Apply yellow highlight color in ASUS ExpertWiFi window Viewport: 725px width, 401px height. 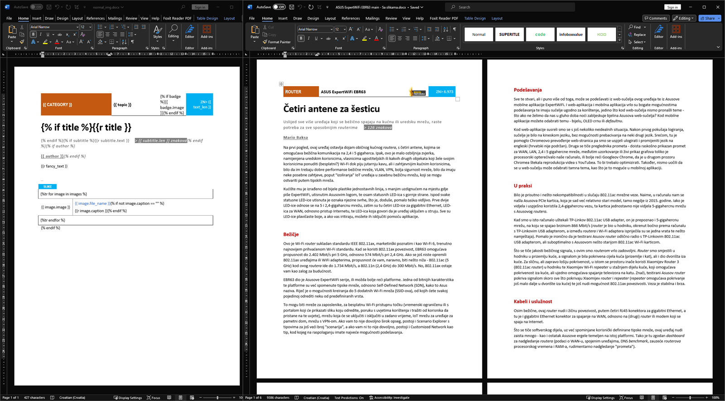364,39
